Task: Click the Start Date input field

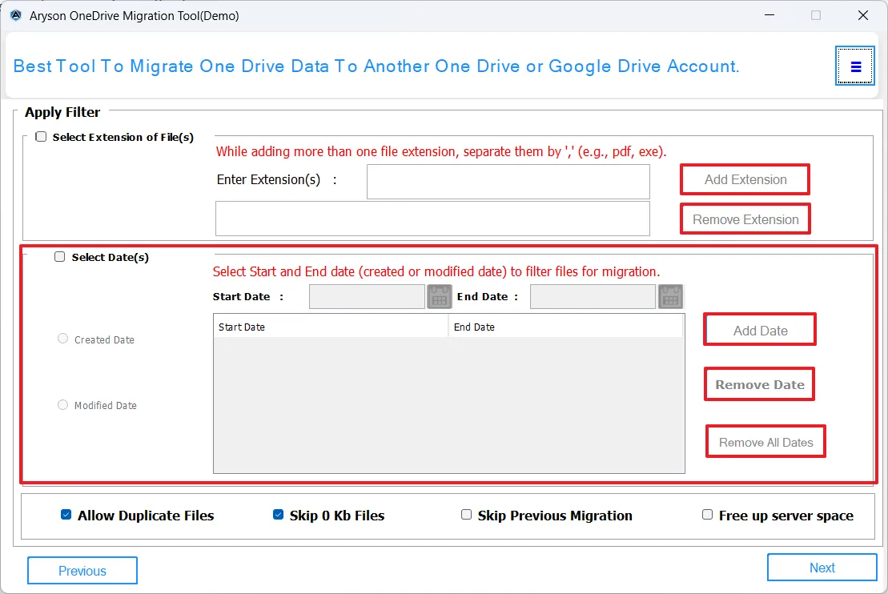Action: [x=367, y=297]
